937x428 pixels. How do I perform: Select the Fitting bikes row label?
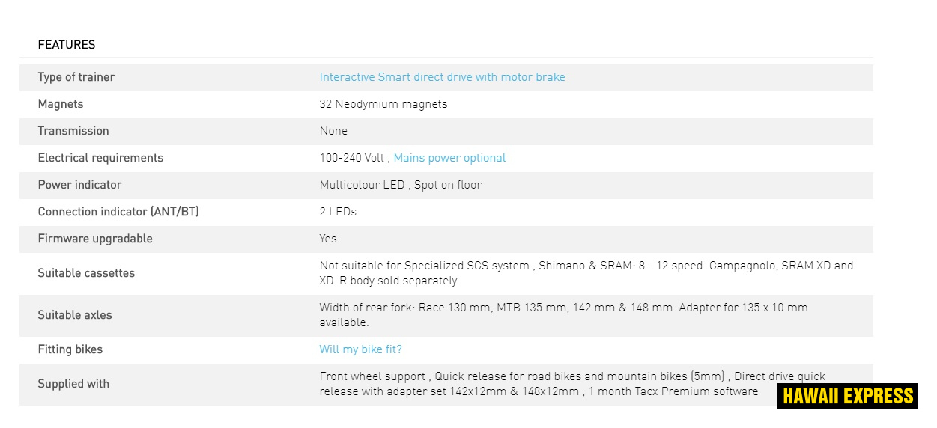pyautogui.click(x=70, y=349)
